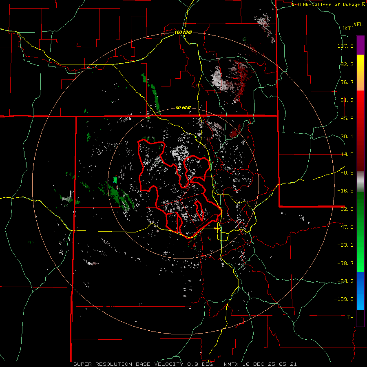Click the 50 NMI range ring label
The height and width of the screenshot is (367, 367).
click(183, 108)
